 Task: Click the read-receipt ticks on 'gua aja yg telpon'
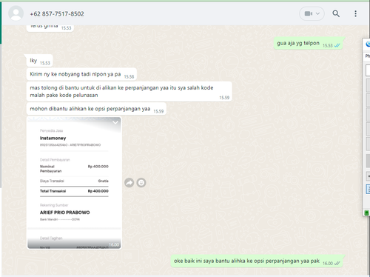click(337, 45)
